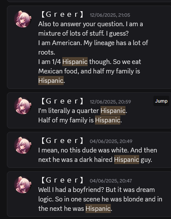171x219 pixels.
Task: Open Greer's avatar on the 21:05 message
Action: click(x=23, y=19)
